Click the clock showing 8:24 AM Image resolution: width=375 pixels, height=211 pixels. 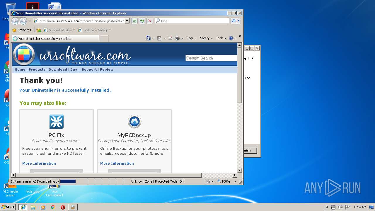360,207
